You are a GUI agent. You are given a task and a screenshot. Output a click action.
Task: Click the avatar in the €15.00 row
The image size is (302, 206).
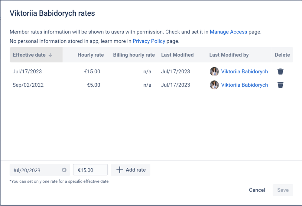coord(214,71)
